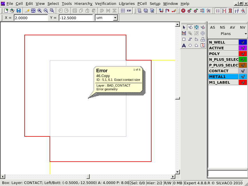Toggle visibility checkbox for METAL1 layer
The height and width of the screenshot is (186, 248).
(x=243, y=77)
